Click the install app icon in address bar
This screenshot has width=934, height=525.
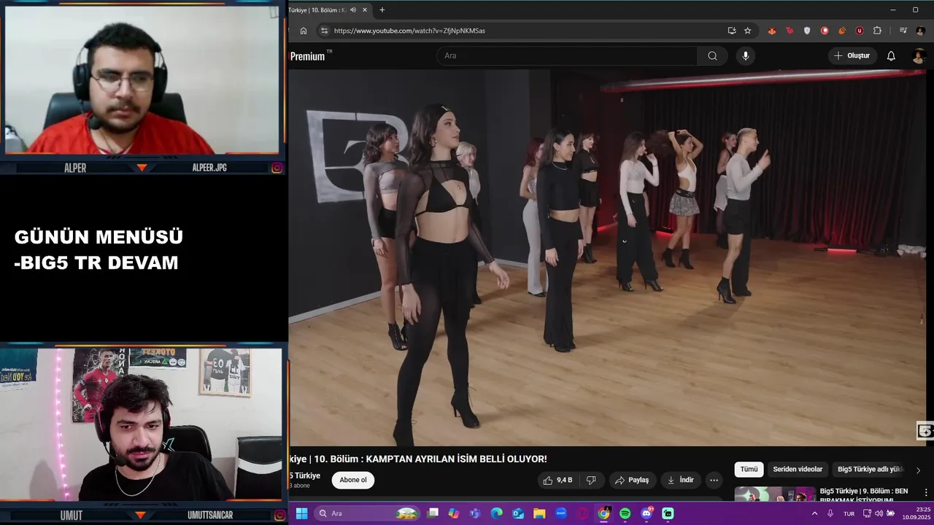[x=732, y=31]
